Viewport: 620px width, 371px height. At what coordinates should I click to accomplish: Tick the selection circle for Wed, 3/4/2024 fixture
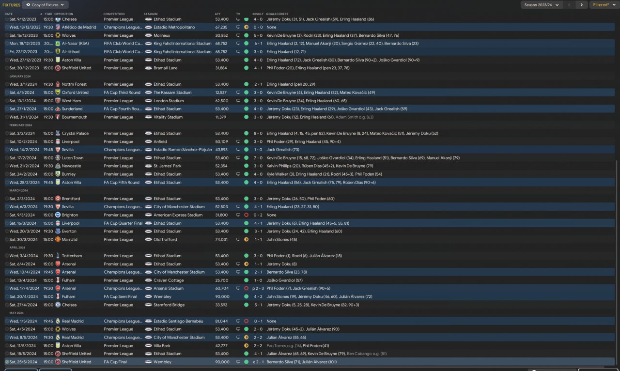[7, 256]
